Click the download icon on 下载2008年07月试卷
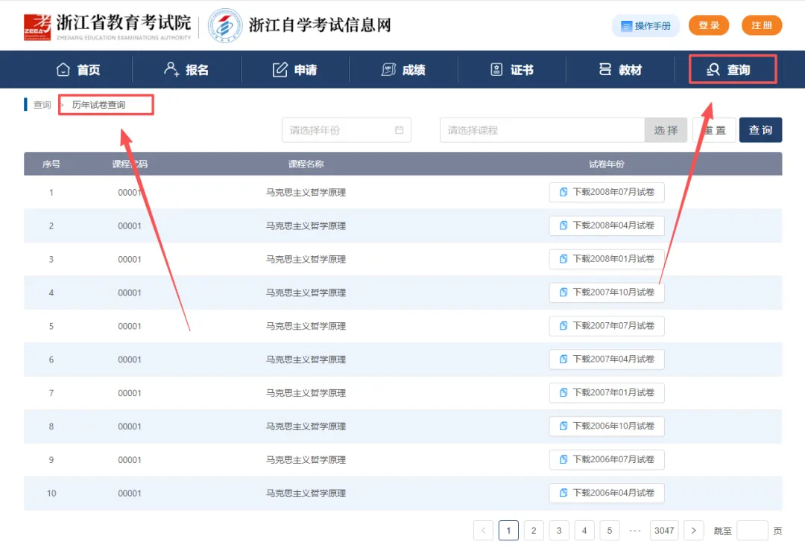Viewport: 805px width, 550px height. point(564,192)
